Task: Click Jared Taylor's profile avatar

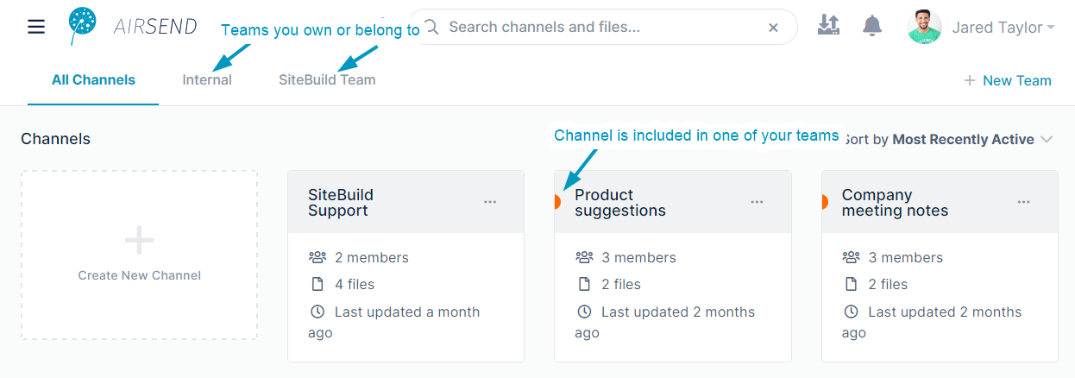Action: [x=924, y=28]
